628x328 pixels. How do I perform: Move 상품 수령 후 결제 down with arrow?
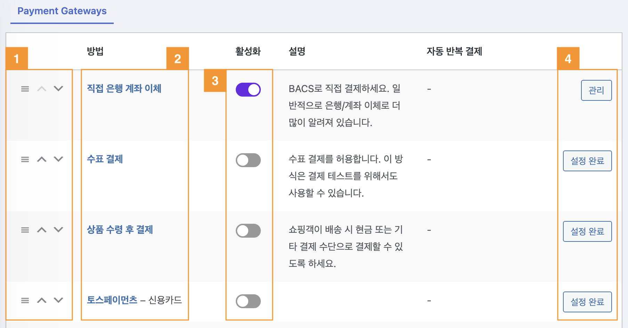click(58, 230)
